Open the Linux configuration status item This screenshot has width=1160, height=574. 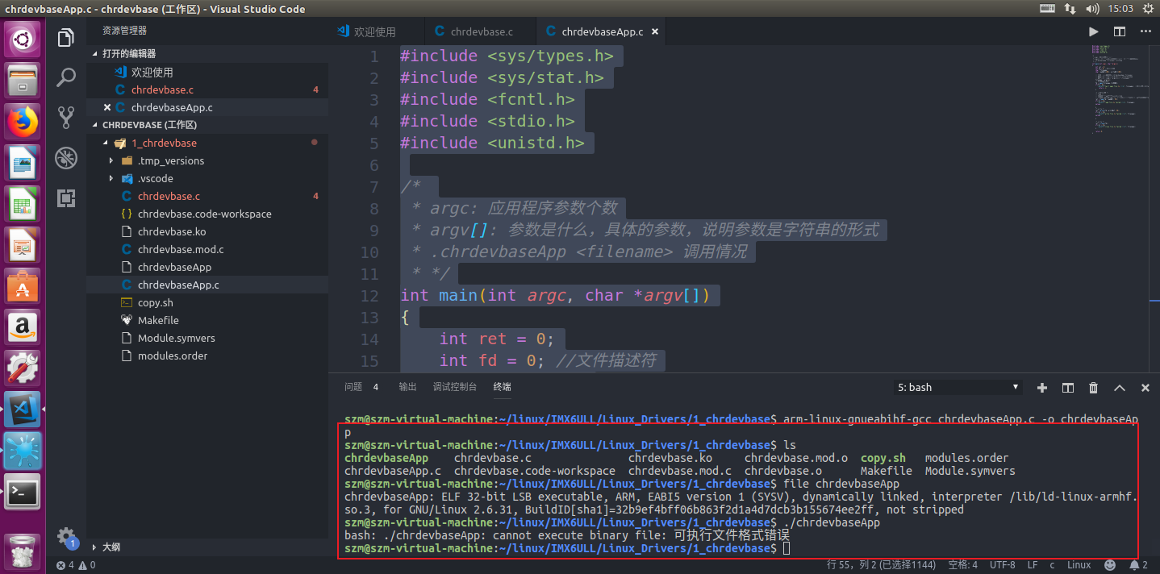[x=1079, y=565]
